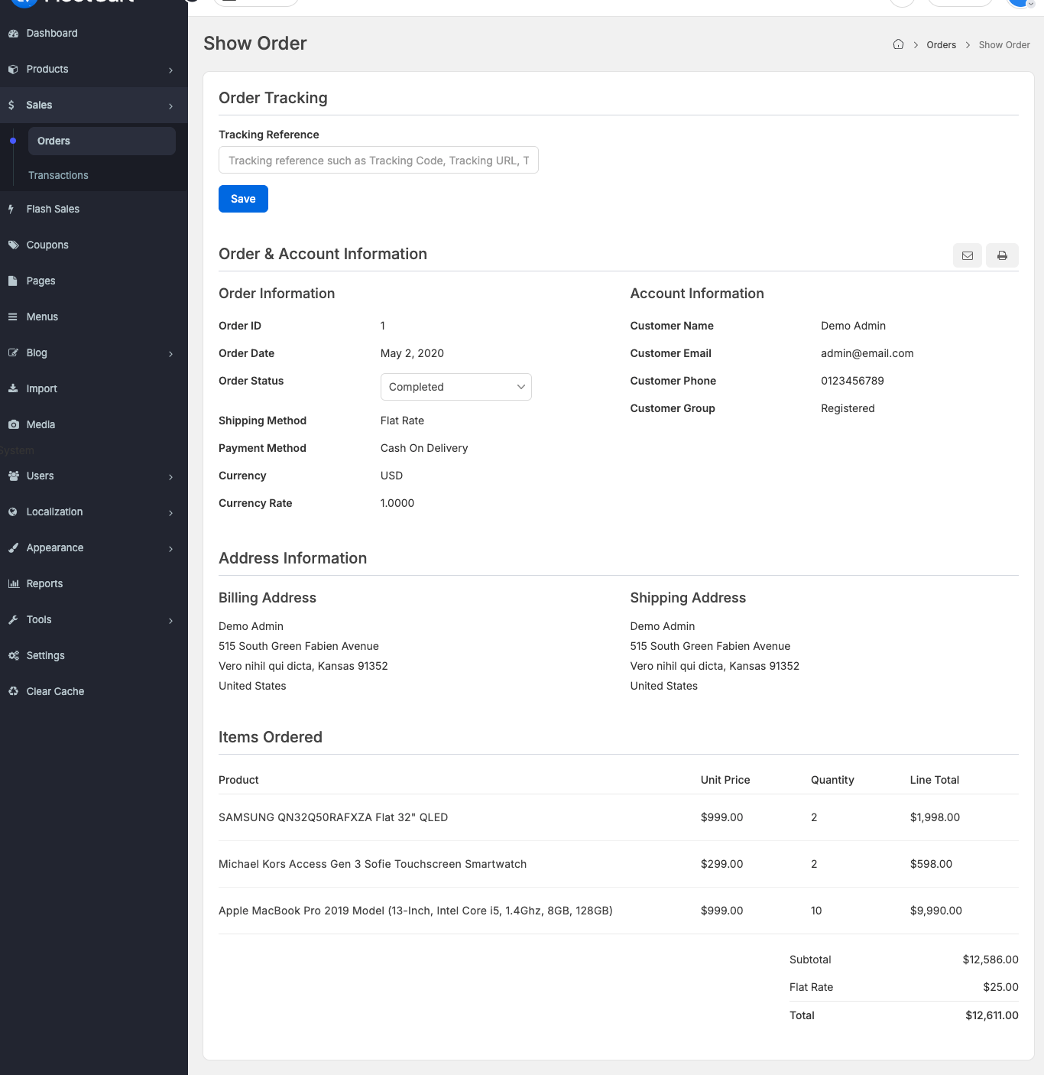Select Orders in the sidebar submenu
Viewport: 1044px width, 1075px height.
coord(53,141)
